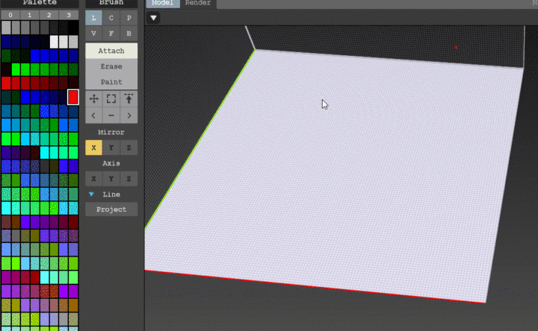The image size is (538, 331).
Task: Open the viewport dropdown arrow below Model tab
Action: tap(153, 18)
